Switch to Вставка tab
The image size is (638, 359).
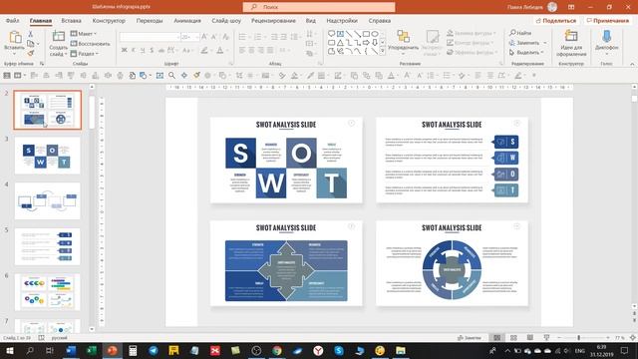coord(71,20)
